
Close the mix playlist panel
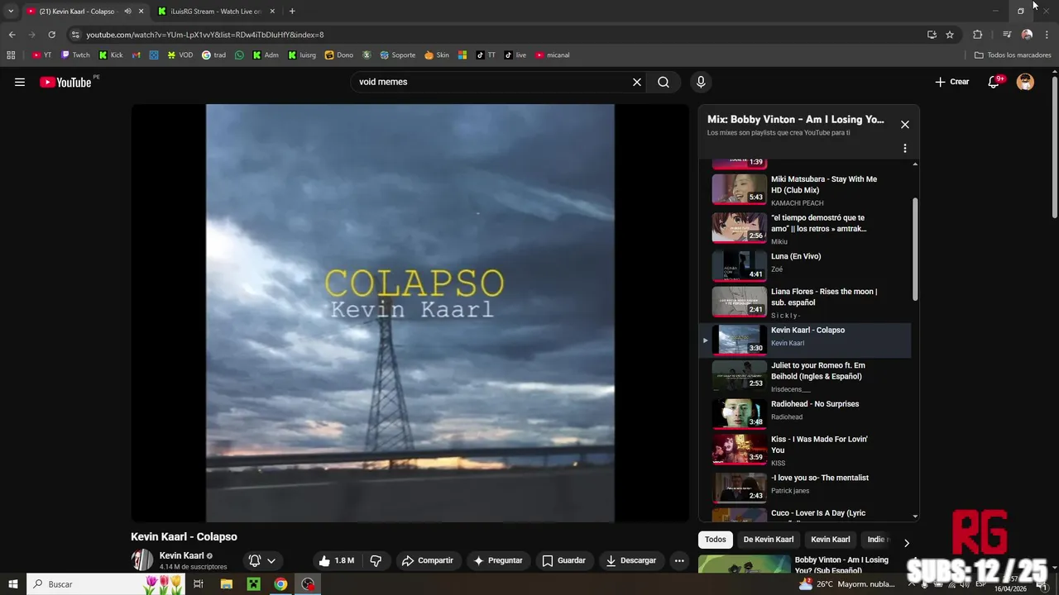(x=905, y=125)
